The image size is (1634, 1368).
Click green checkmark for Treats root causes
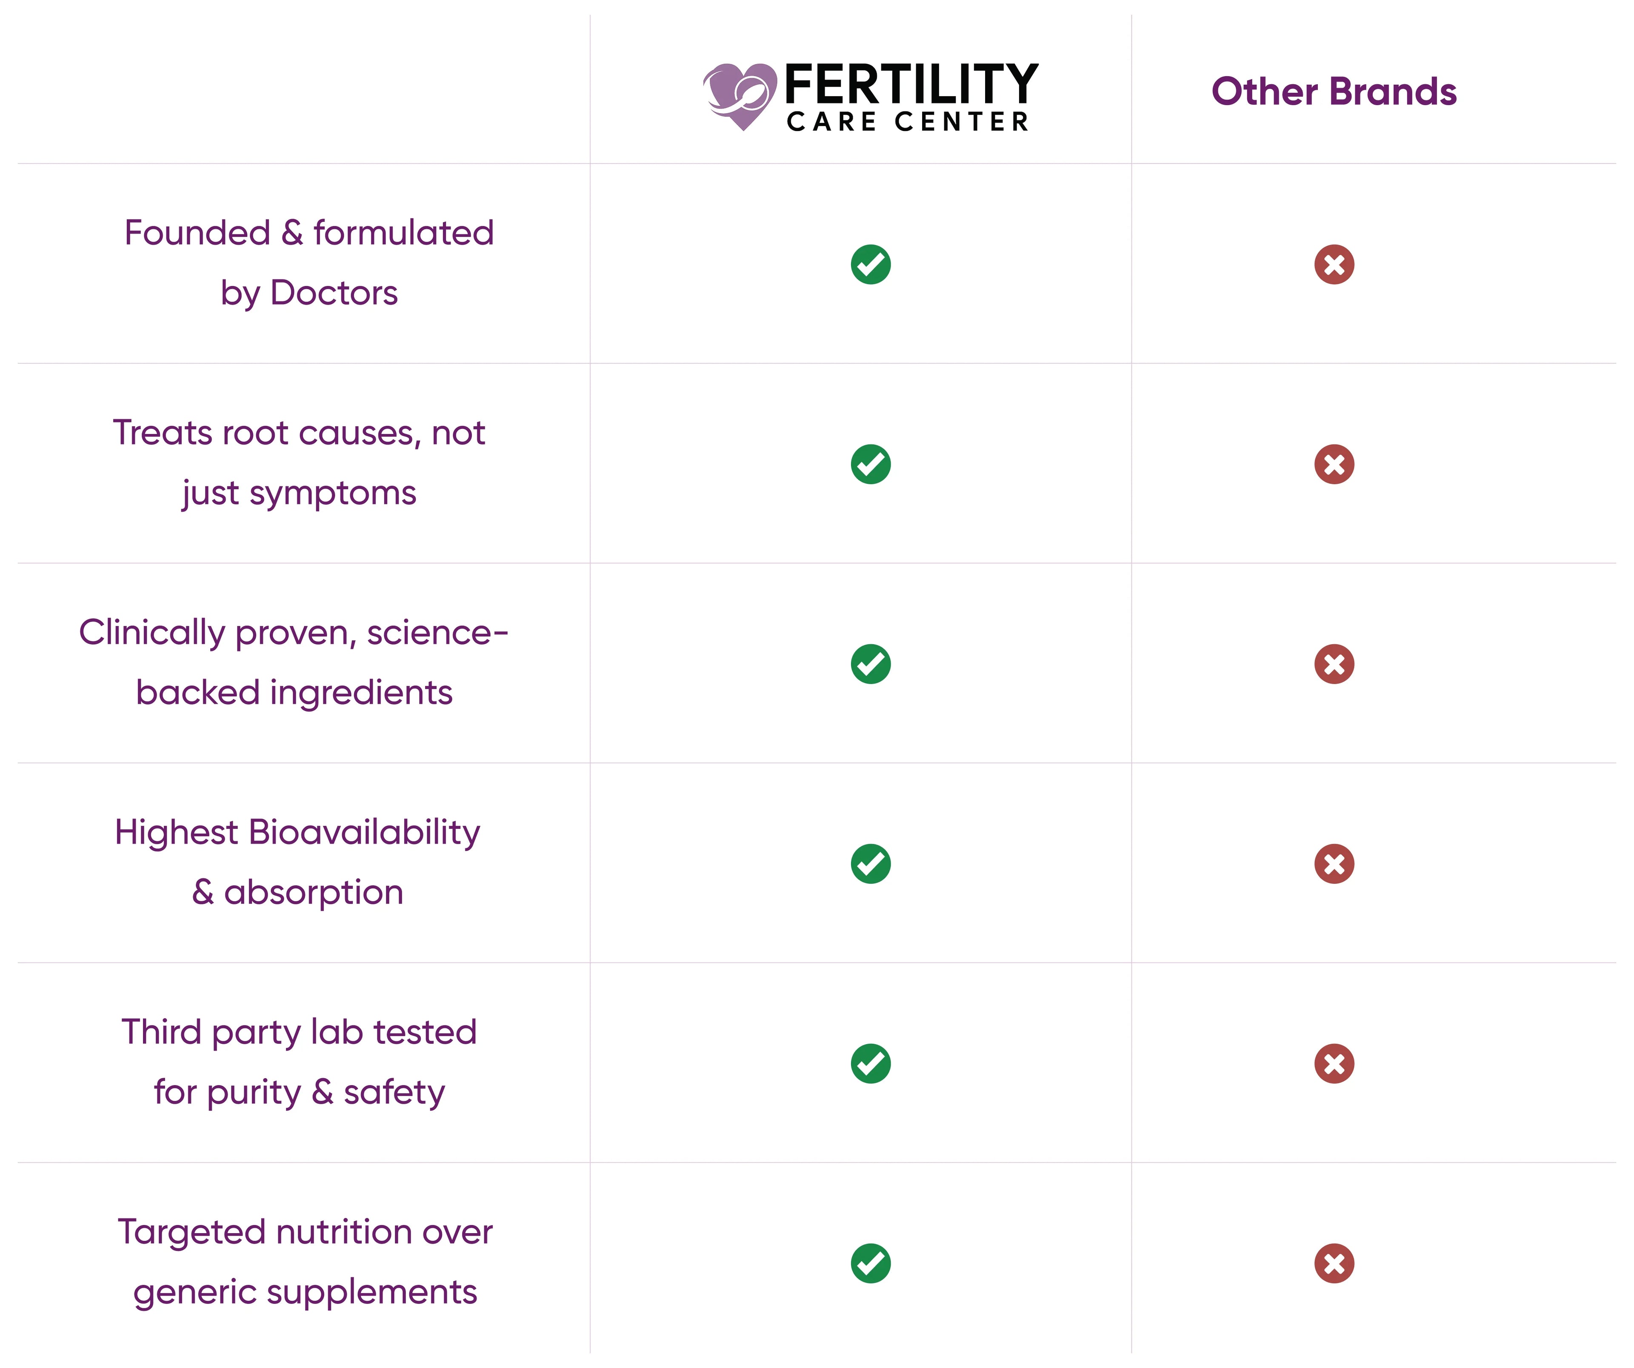871,465
